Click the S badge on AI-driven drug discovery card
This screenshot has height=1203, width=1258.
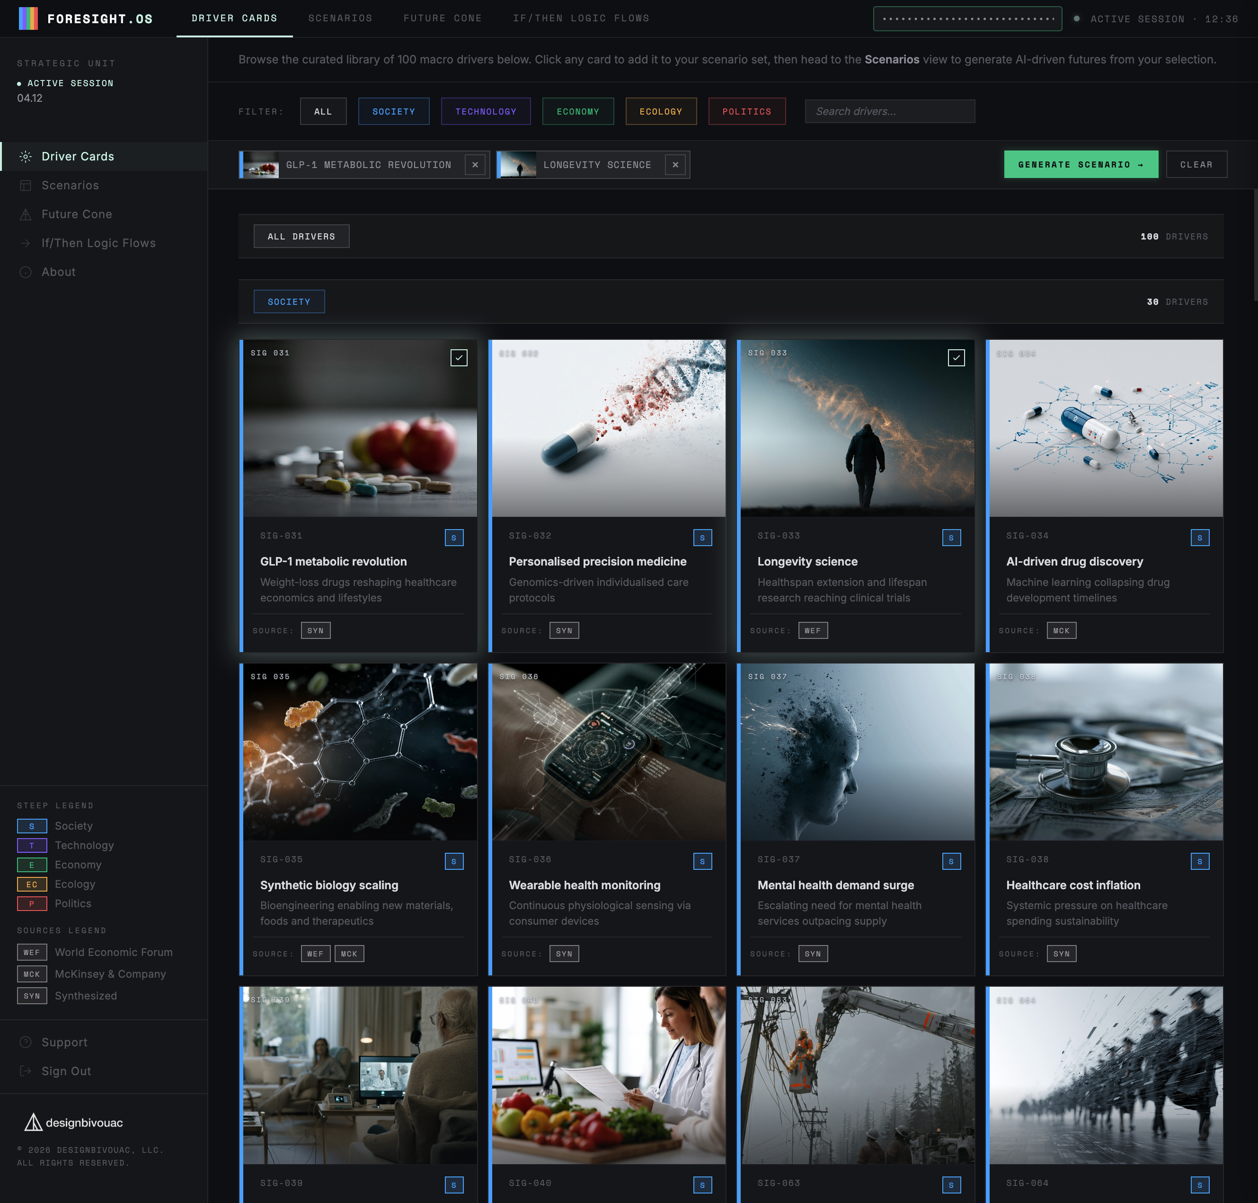point(1200,537)
